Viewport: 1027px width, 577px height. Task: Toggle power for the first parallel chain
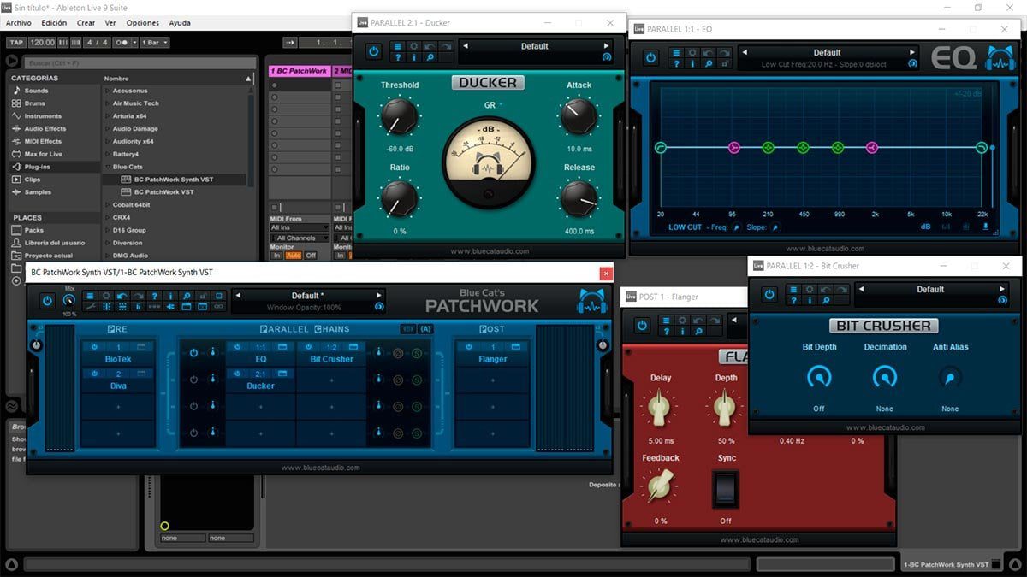click(x=193, y=352)
